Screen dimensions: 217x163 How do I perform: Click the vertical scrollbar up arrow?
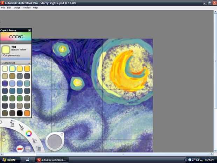215,12
